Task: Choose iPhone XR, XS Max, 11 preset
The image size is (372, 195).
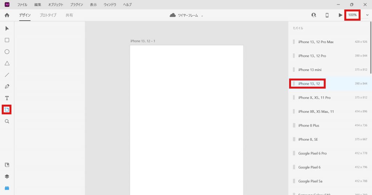Action: click(329, 112)
